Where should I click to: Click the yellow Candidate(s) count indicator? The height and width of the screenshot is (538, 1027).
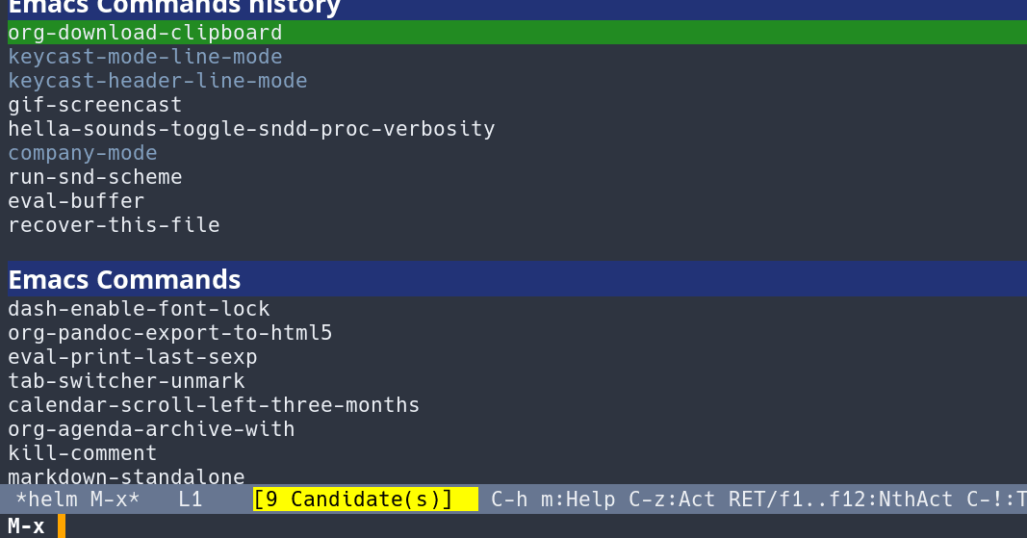pos(365,500)
